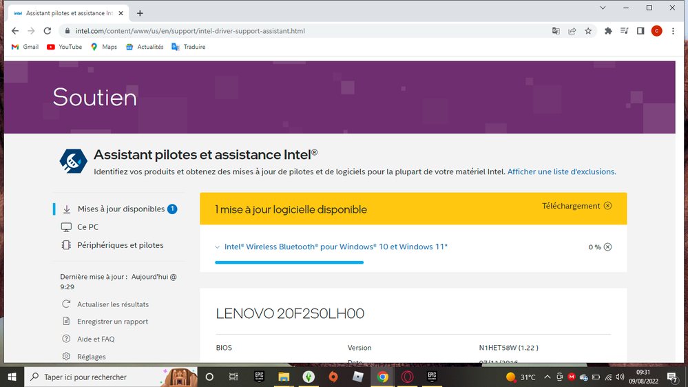Open Opera browser from the taskbar
This screenshot has height=387, width=688.
pyautogui.click(x=407, y=377)
